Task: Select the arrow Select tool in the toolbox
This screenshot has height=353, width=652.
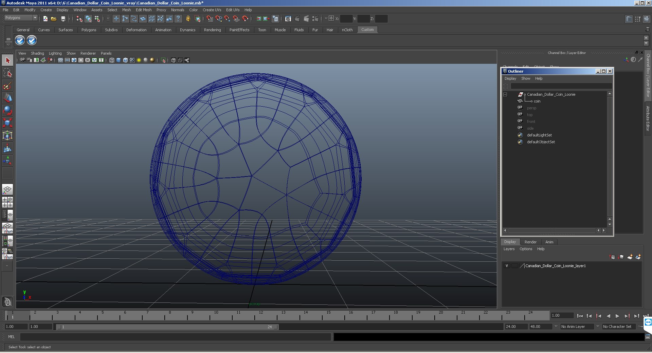Action: point(7,61)
